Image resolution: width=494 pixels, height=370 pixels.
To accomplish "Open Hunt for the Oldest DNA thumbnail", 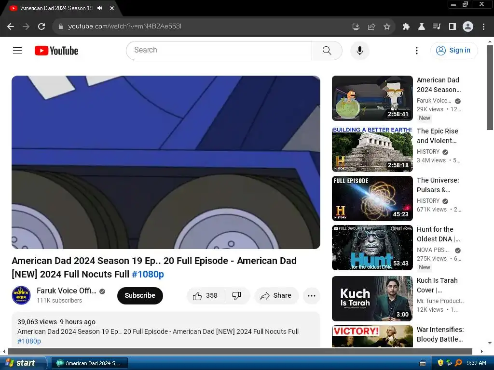I will coord(372,248).
